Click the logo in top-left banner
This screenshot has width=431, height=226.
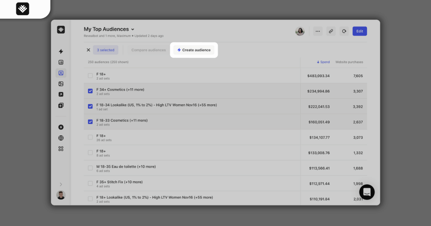click(23, 9)
